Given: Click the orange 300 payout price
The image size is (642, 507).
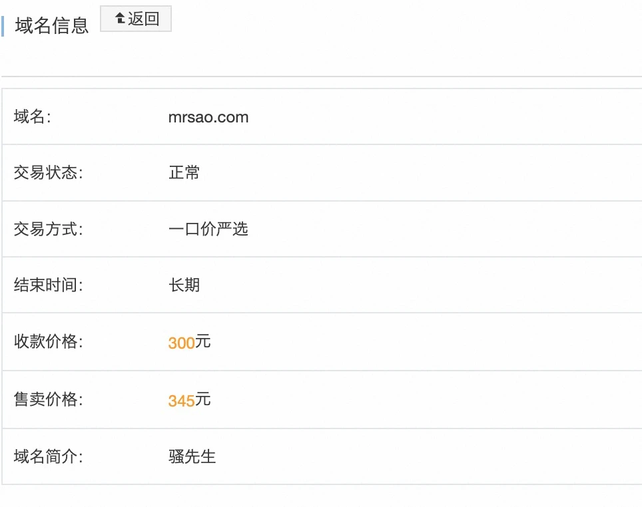Looking at the screenshot, I should click(x=181, y=343).
